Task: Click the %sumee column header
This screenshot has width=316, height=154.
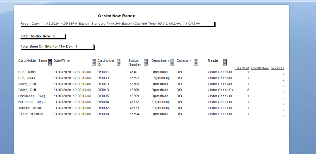Action: click(278, 68)
